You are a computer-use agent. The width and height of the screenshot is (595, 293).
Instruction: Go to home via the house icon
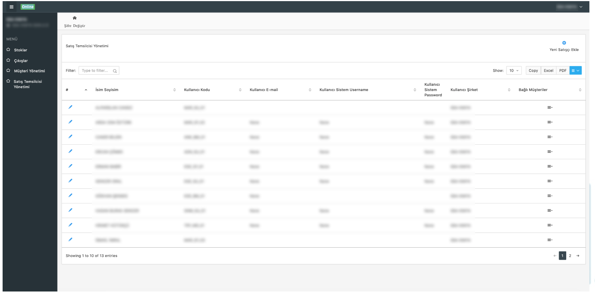coord(74,18)
